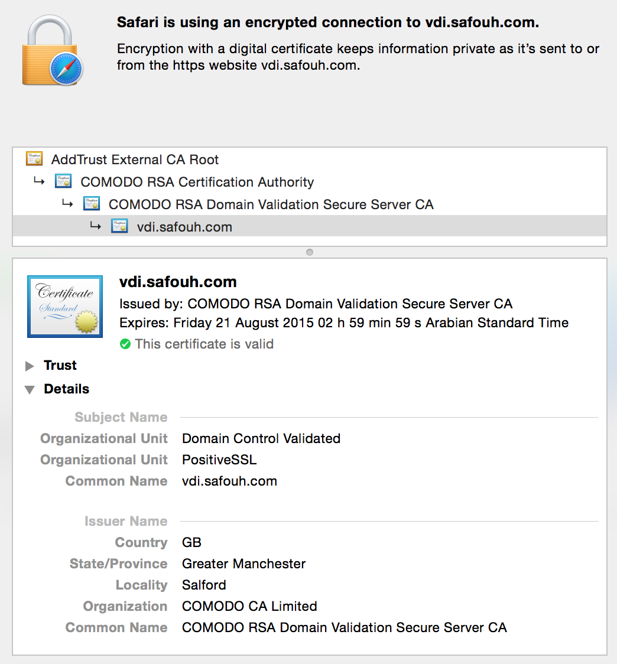Click the split pane divider handle dot
This screenshot has height=664, width=617.
pyautogui.click(x=310, y=252)
